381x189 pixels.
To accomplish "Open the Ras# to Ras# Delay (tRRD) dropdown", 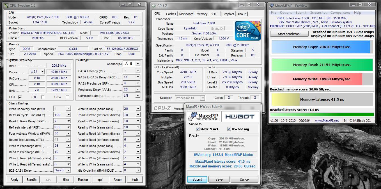I will [x=68, y=121].
